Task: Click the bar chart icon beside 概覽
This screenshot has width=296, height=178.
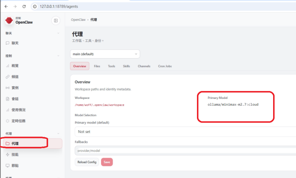Action: point(7,66)
